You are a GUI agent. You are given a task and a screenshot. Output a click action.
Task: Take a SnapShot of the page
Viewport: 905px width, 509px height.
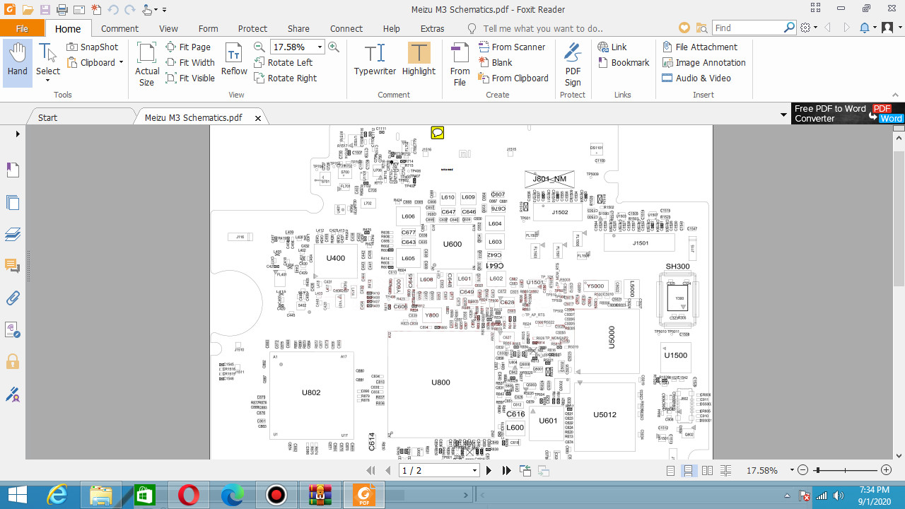tap(93, 47)
